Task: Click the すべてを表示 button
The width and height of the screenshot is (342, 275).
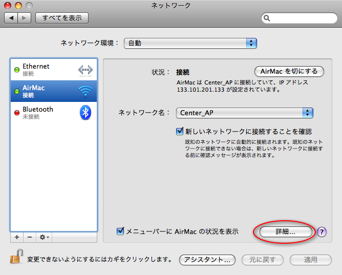Action: click(62, 18)
